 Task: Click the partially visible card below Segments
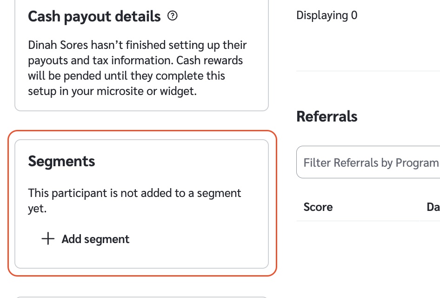tap(141, 296)
